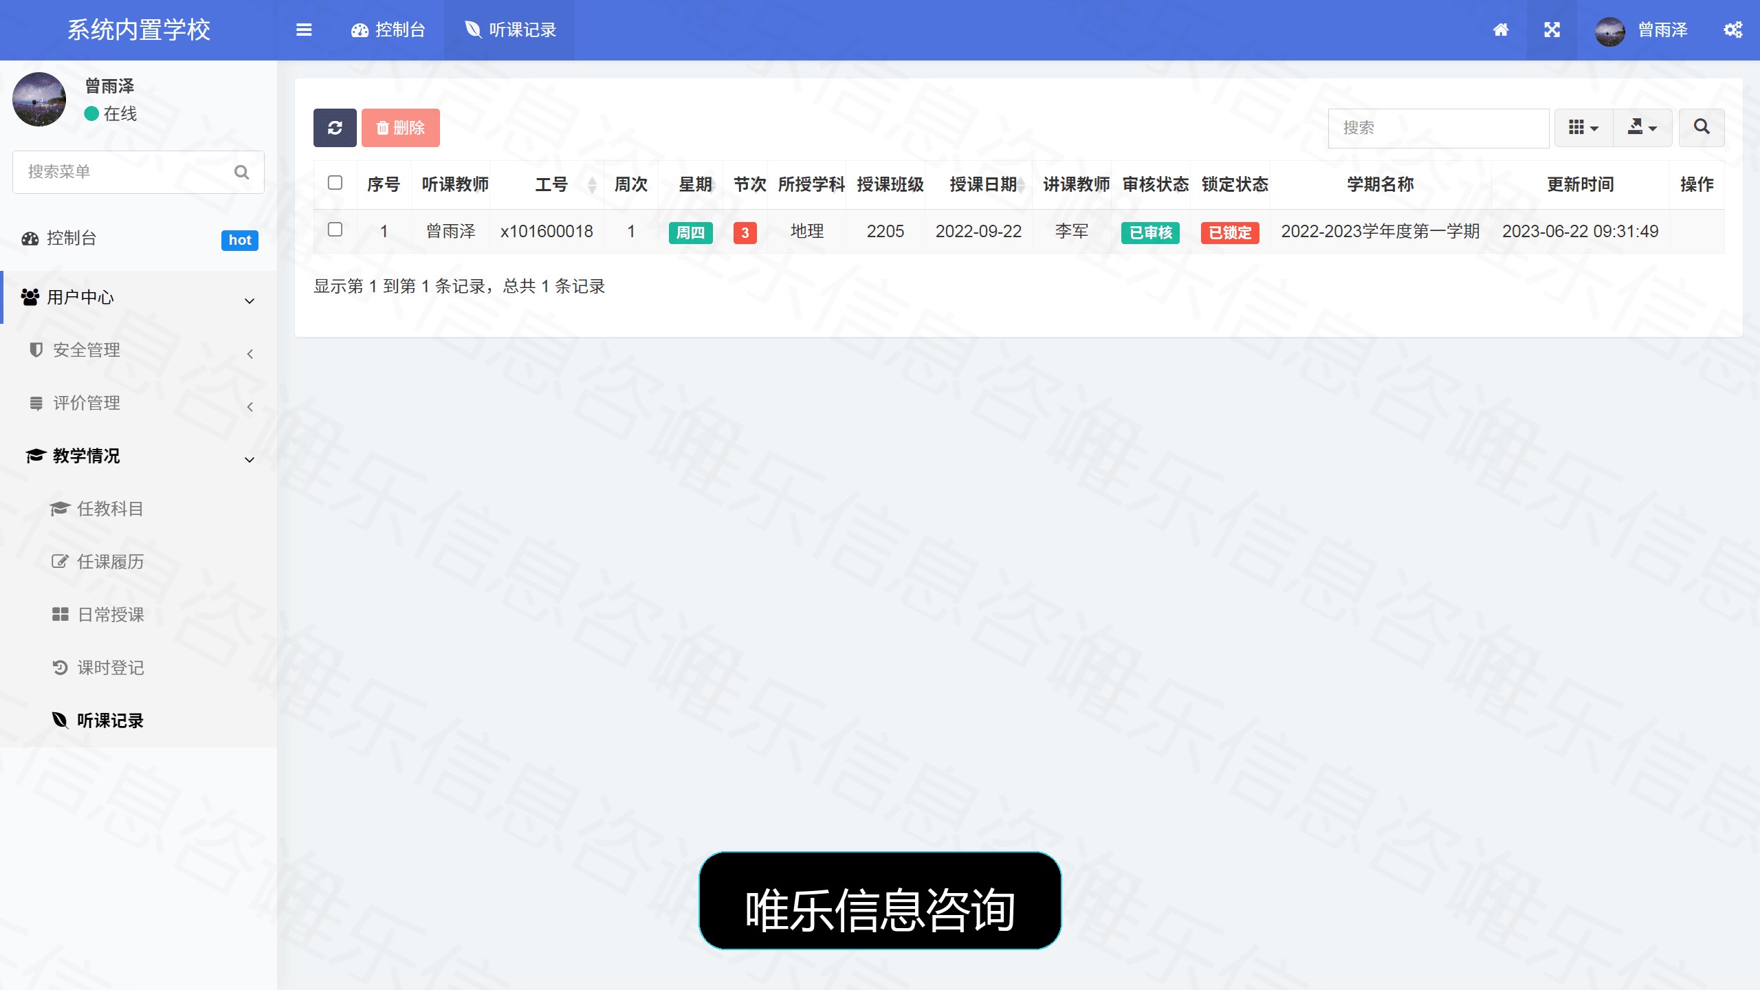
Task: Sort by the 工号 column arrows
Action: tap(592, 184)
